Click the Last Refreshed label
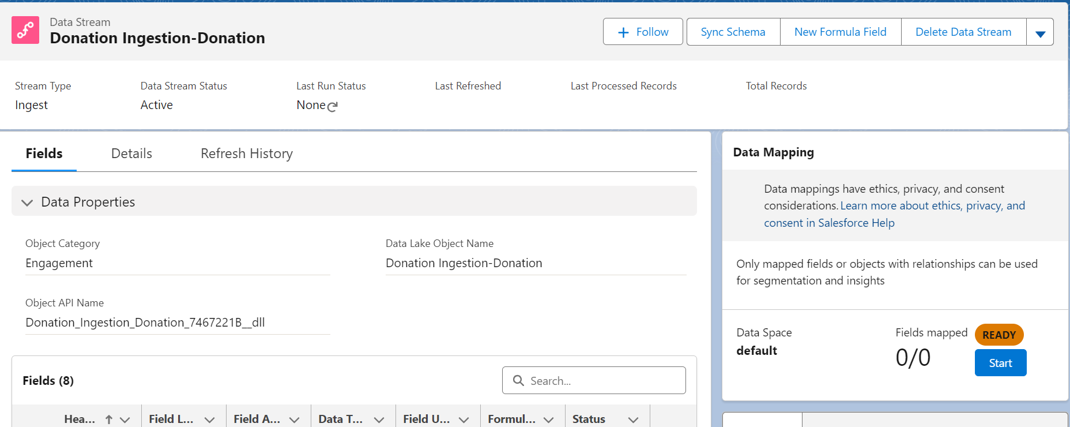The width and height of the screenshot is (1070, 427). tap(468, 86)
